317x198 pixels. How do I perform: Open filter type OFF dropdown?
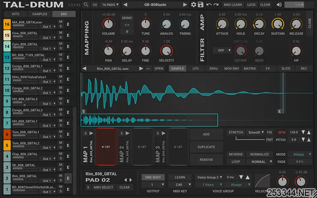coord(223,50)
